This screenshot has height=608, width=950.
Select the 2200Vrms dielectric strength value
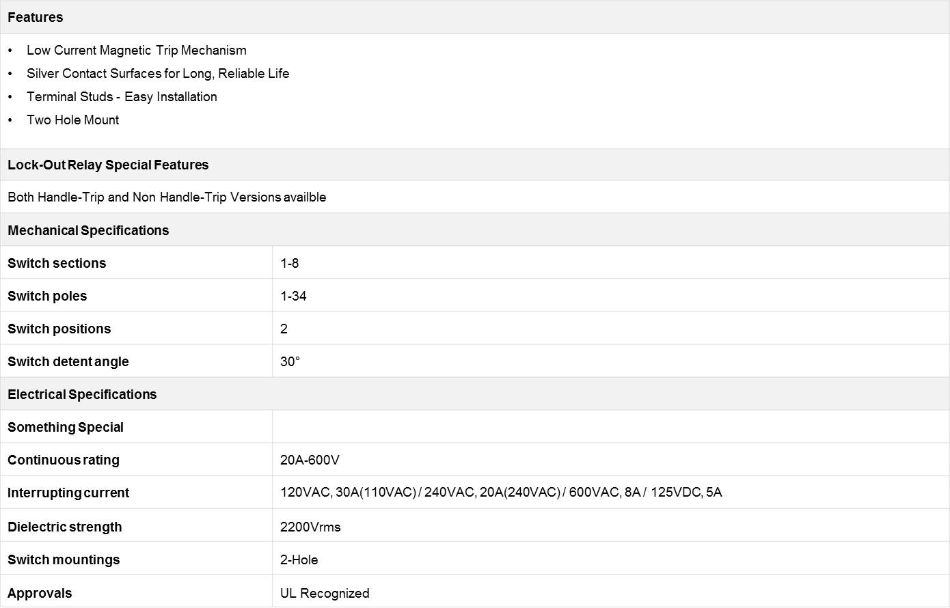(x=310, y=527)
